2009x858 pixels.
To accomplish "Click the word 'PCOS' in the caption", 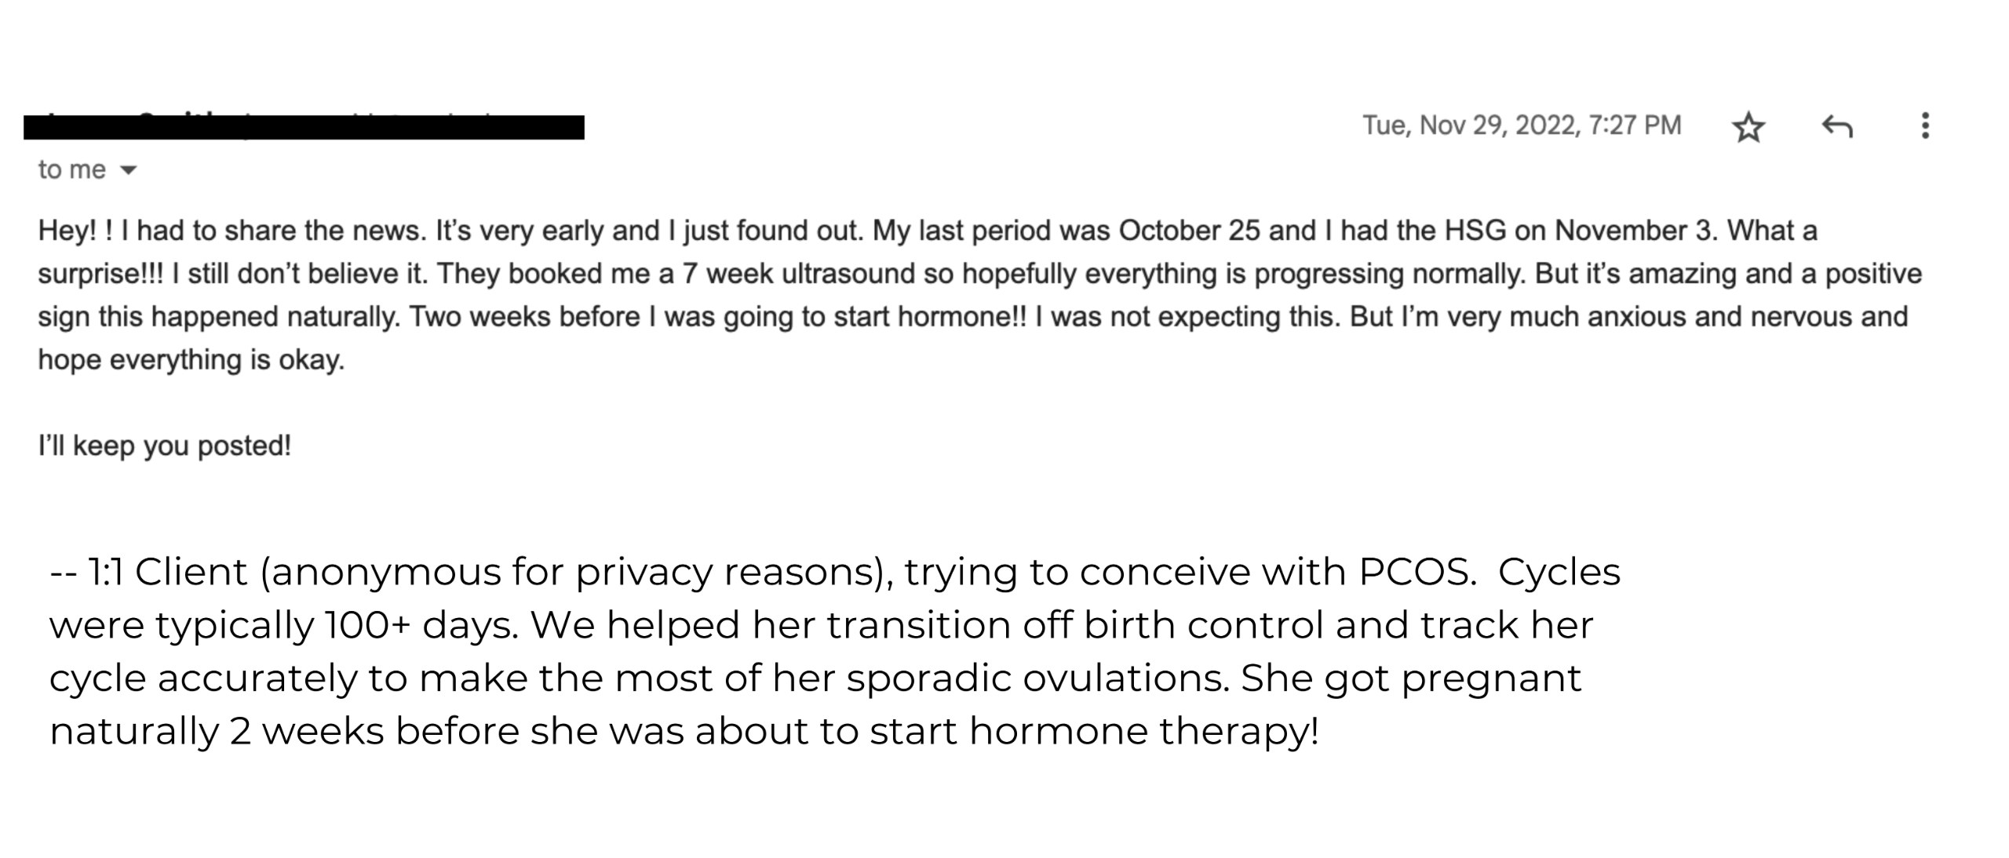I will point(1414,572).
